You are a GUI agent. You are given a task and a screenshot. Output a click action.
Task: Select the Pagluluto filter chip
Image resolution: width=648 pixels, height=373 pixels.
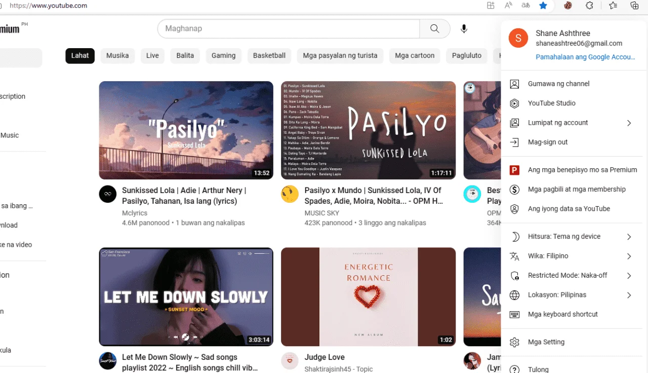(x=467, y=56)
